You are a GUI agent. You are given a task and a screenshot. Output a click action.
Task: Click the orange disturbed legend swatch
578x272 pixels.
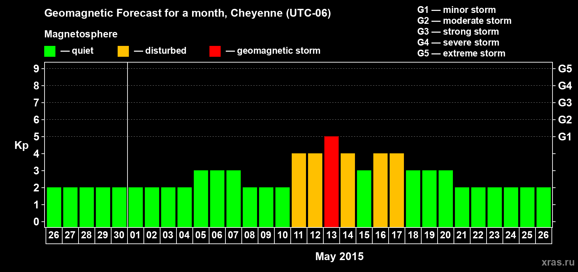tap(123, 51)
